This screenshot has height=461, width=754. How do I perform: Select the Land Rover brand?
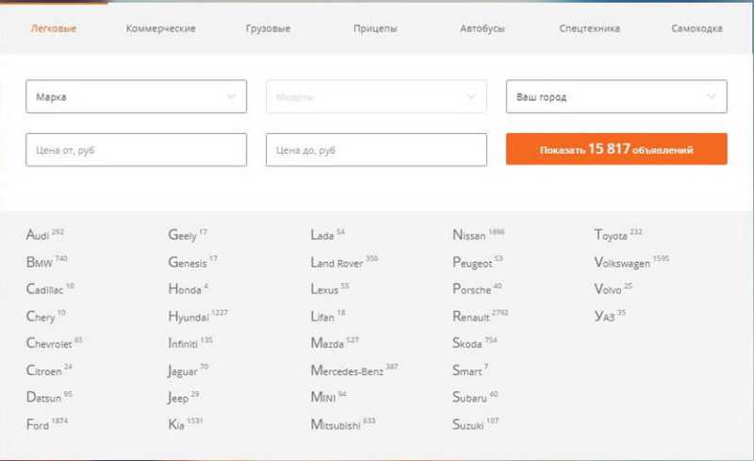tap(336, 262)
